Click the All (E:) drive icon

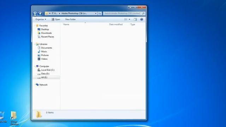pyautogui.click(x=39, y=78)
